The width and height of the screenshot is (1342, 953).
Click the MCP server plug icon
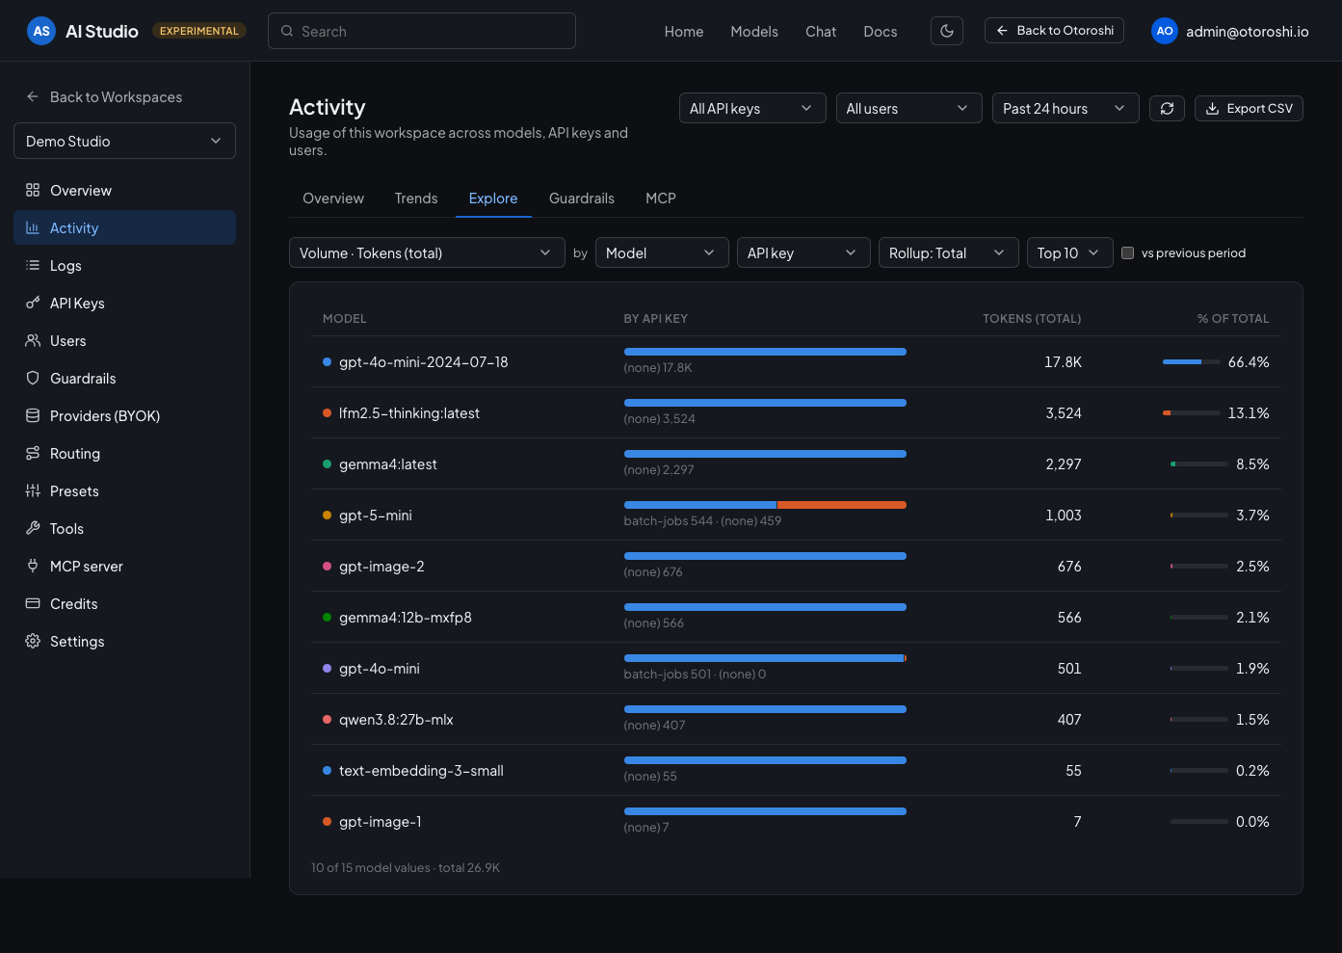click(x=33, y=566)
